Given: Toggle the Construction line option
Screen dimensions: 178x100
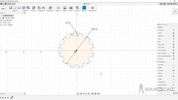Looking at the screenshot, I should (x=174, y=30).
